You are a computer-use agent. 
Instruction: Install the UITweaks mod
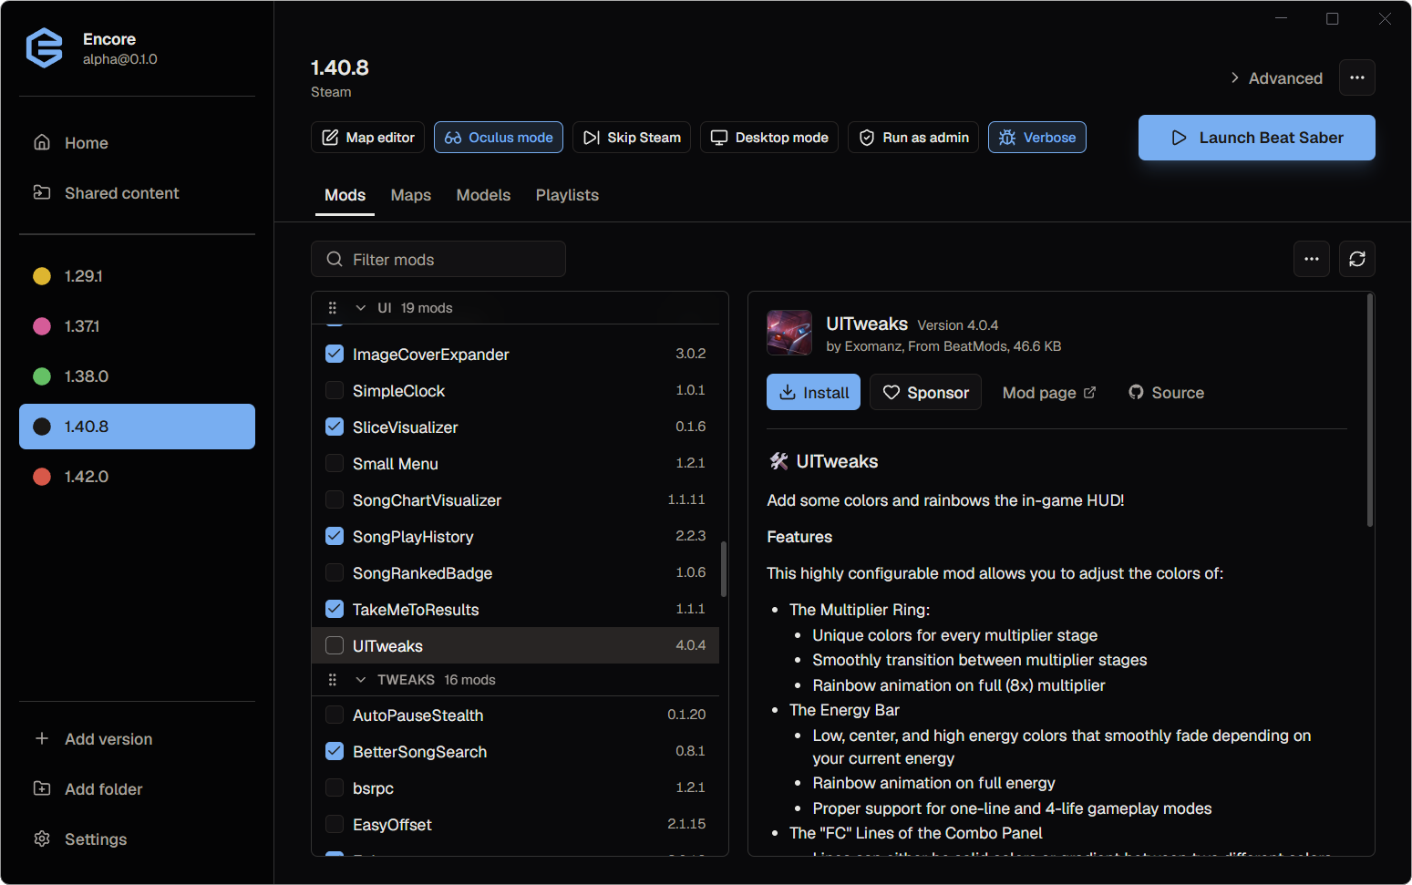813,392
